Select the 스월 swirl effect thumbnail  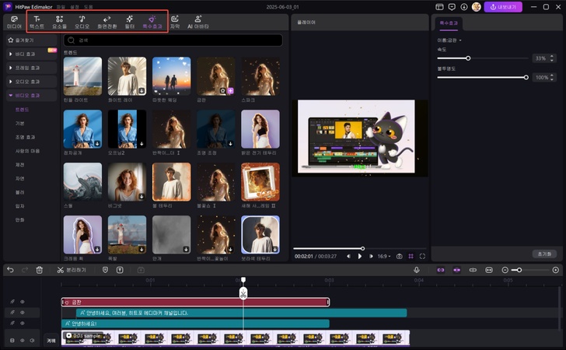[82, 182]
